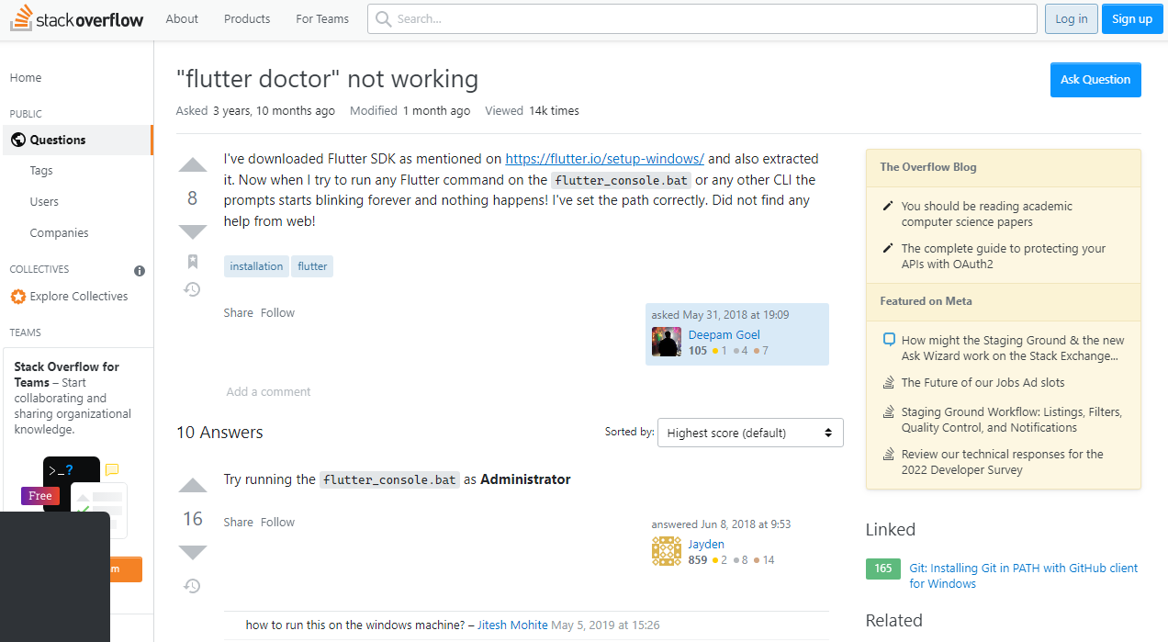This screenshot has height=642, width=1168.
Task: Click the search input field
Action: (x=702, y=18)
